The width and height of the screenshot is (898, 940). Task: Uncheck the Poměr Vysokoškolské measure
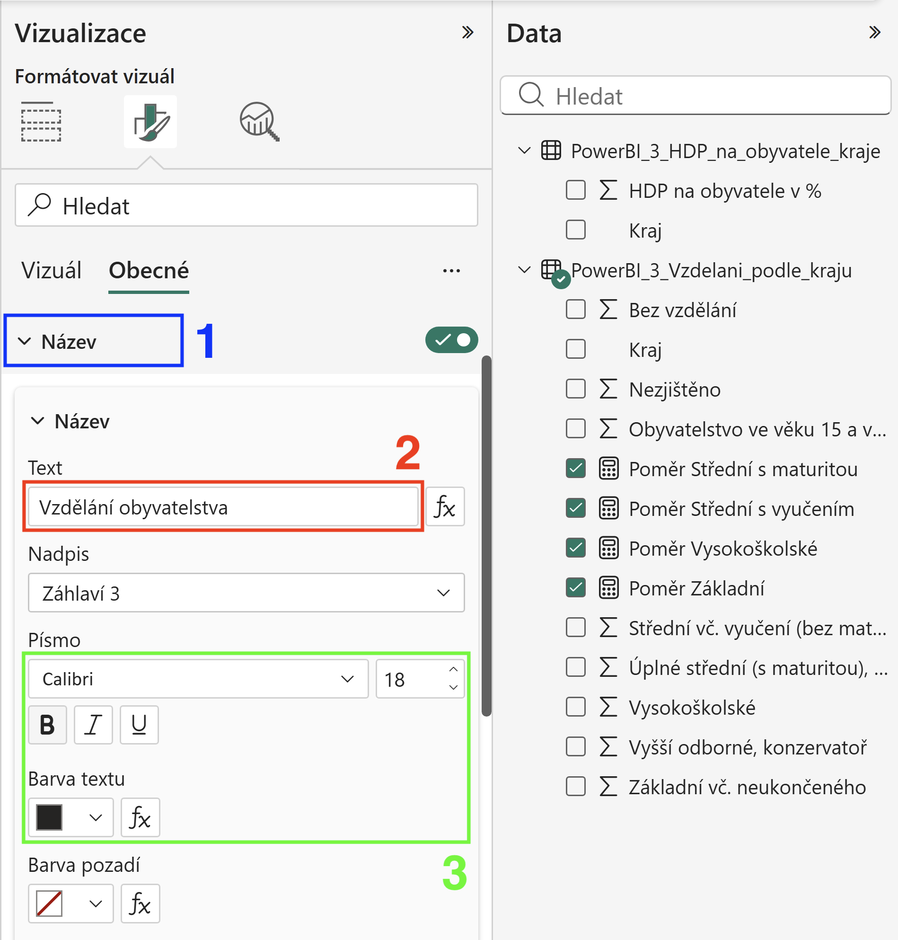tap(575, 548)
